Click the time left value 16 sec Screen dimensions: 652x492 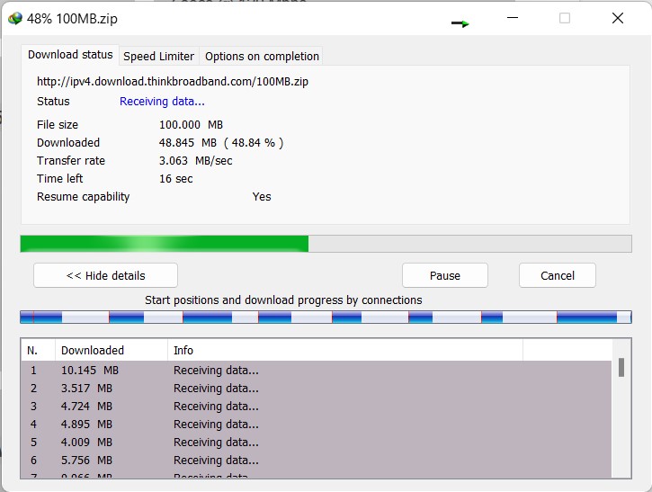pos(176,179)
